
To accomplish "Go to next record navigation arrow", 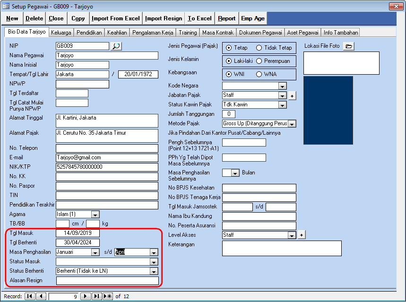I will (86, 296).
